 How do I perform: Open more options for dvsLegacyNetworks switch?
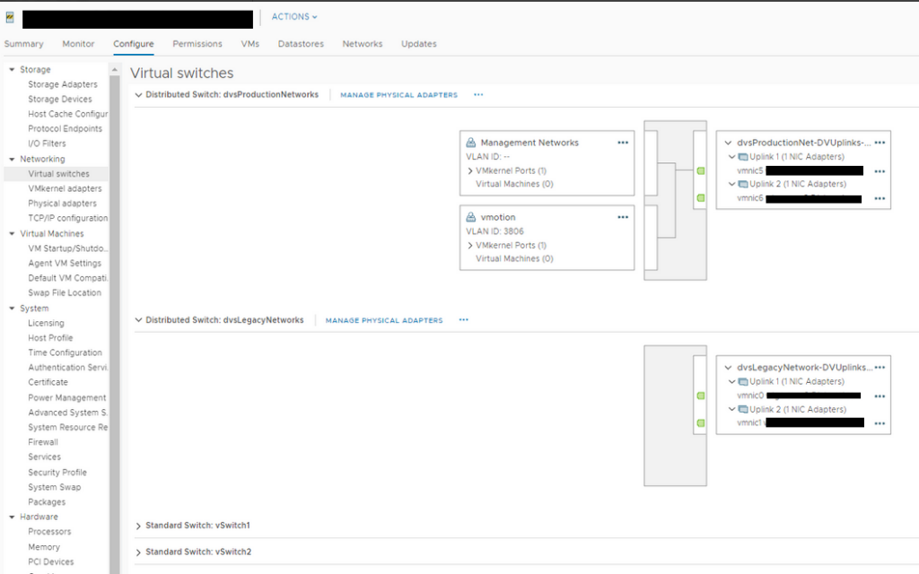[464, 320]
